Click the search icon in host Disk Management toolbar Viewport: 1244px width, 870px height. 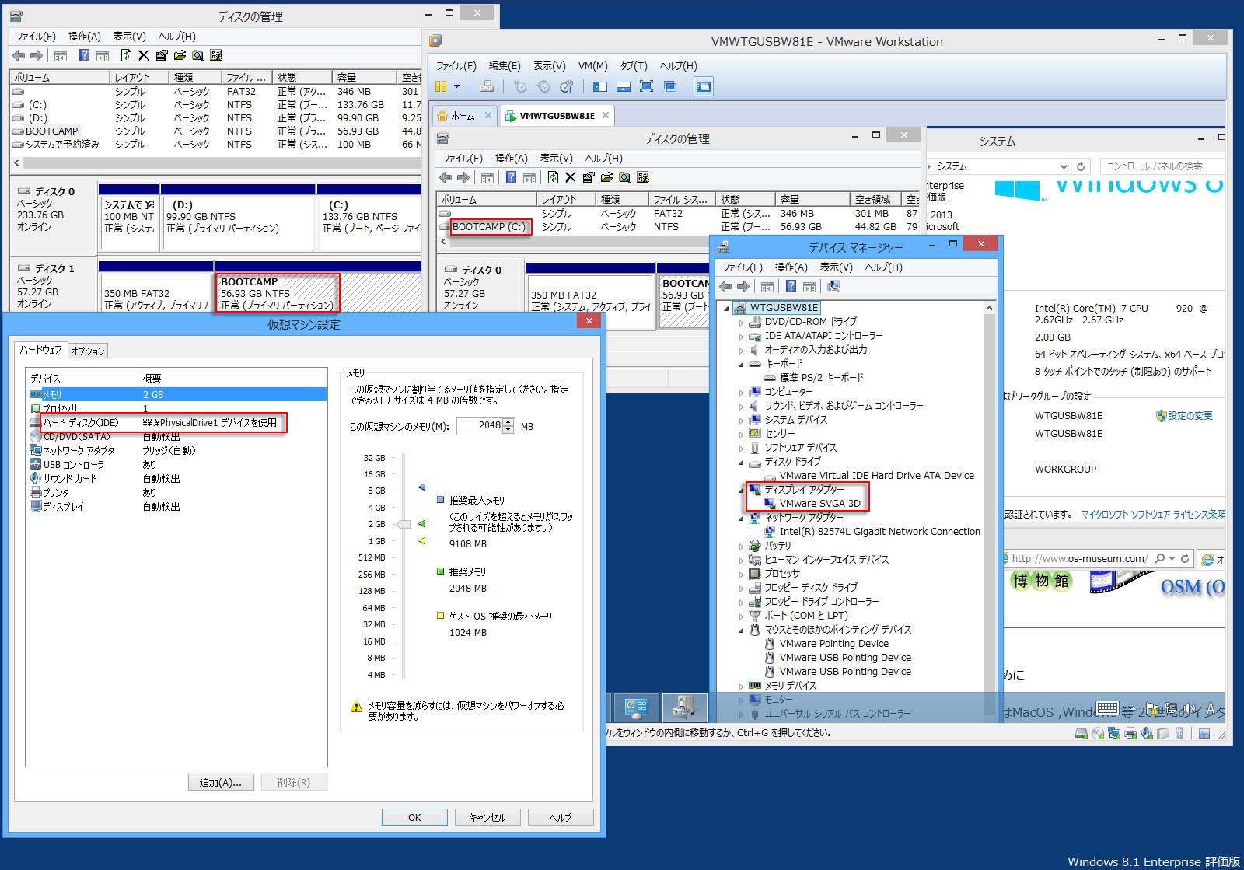pyautogui.click(x=197, y=55)
